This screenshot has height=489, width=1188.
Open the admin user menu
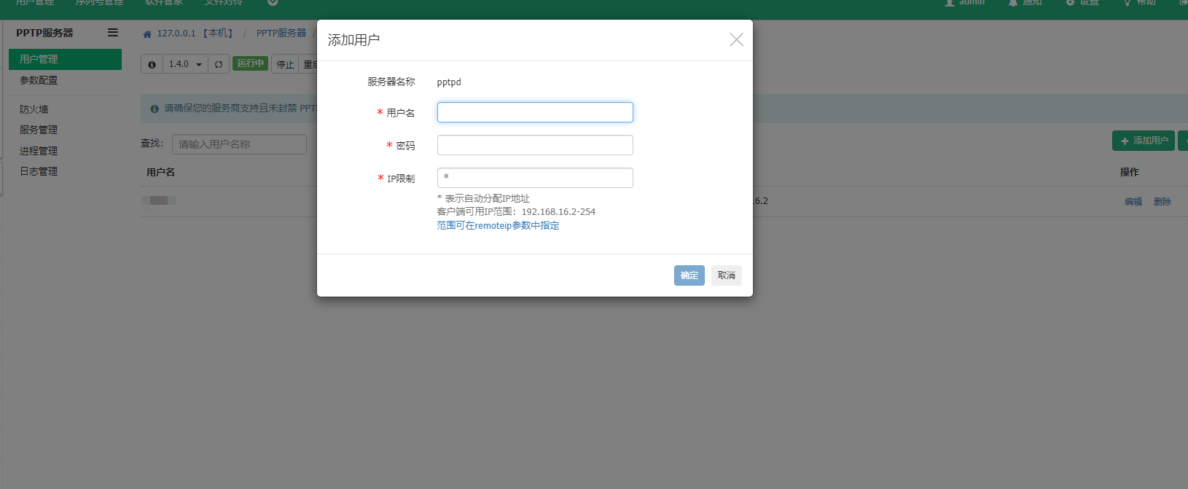pos(964,2)
